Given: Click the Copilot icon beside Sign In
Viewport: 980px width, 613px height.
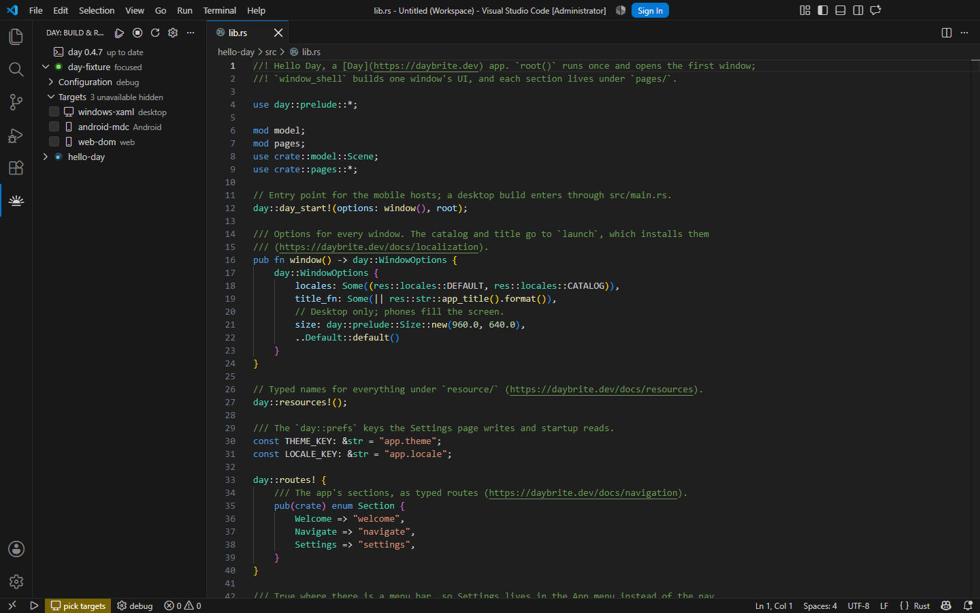Looking at the screenshot, I should click(621, 10).
